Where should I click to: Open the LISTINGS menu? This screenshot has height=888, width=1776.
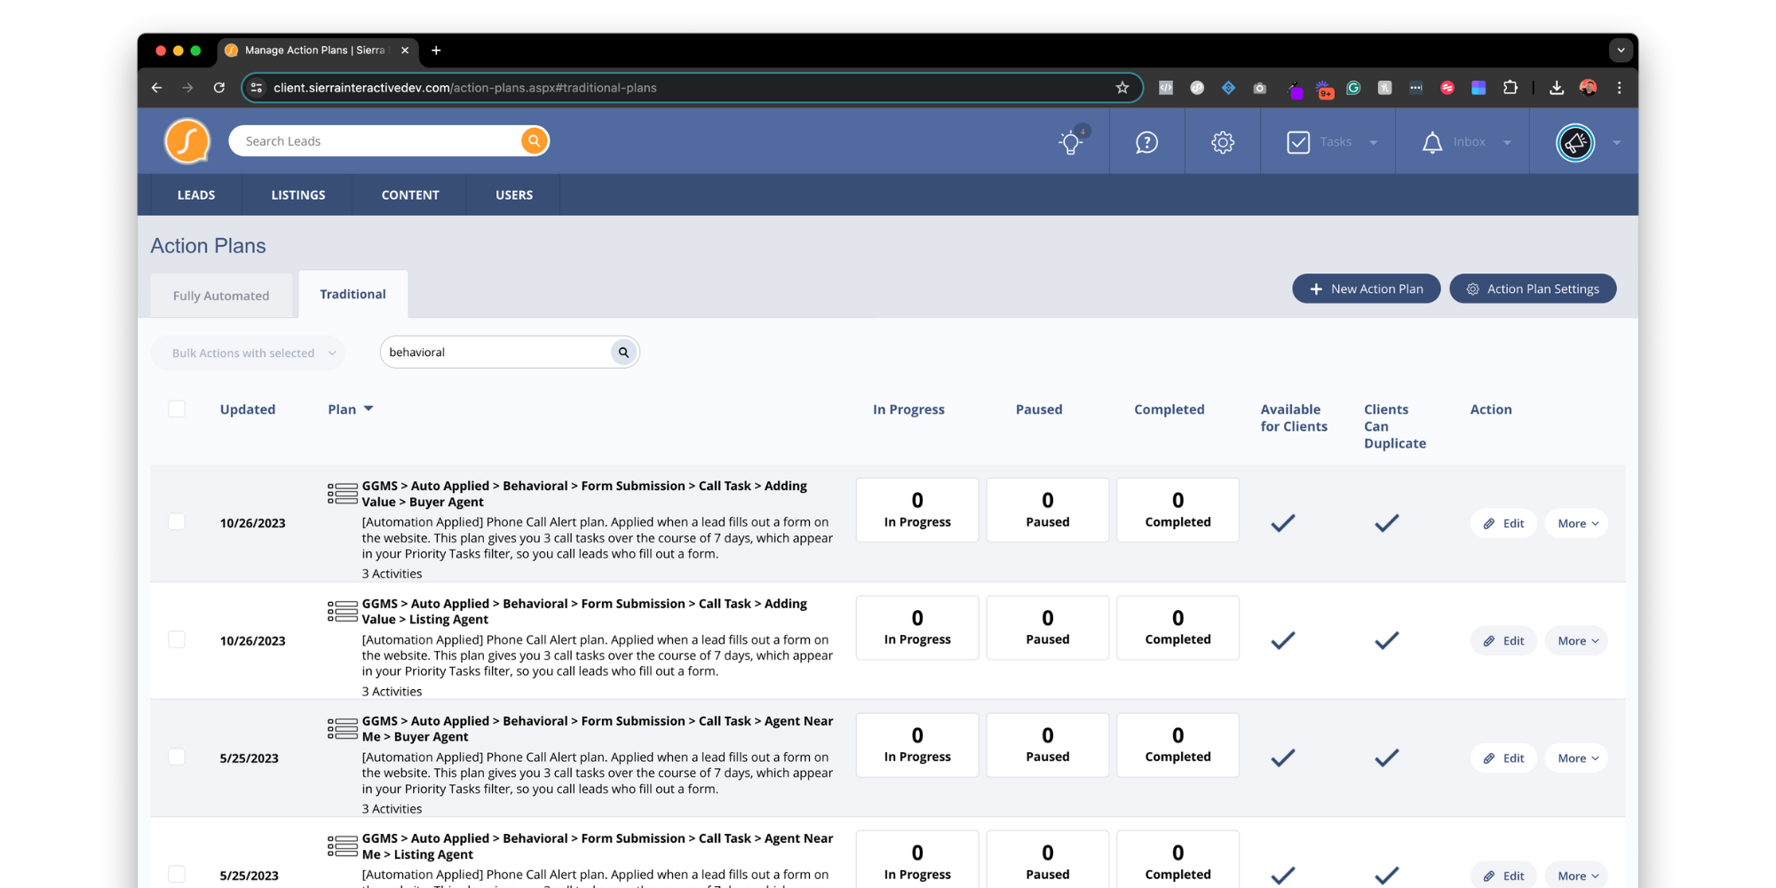[x=298, y=194]
